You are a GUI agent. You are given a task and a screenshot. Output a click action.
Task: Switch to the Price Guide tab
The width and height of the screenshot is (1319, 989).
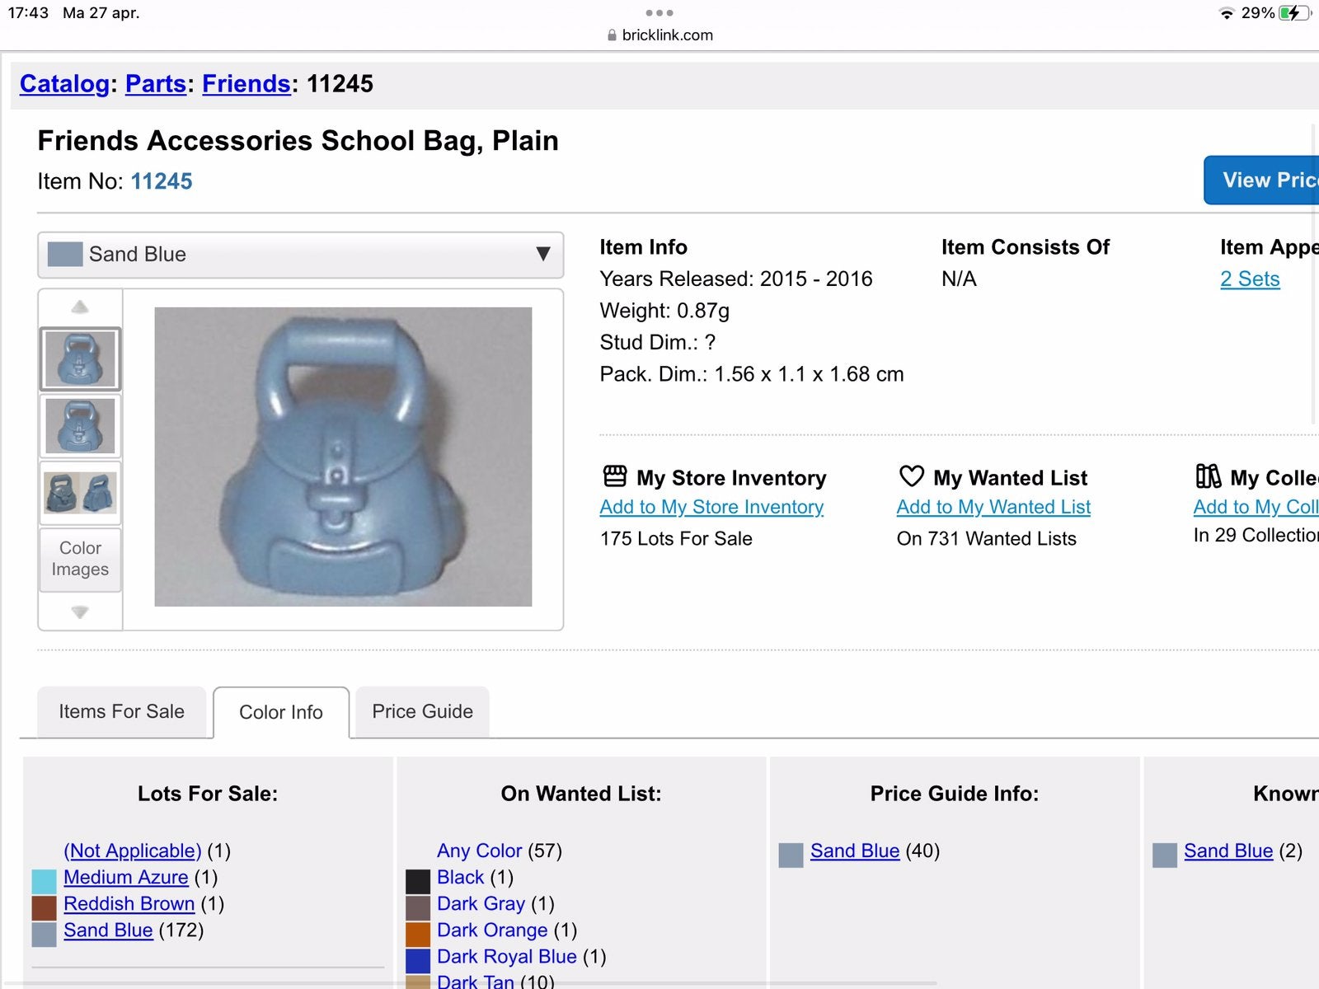422,711
